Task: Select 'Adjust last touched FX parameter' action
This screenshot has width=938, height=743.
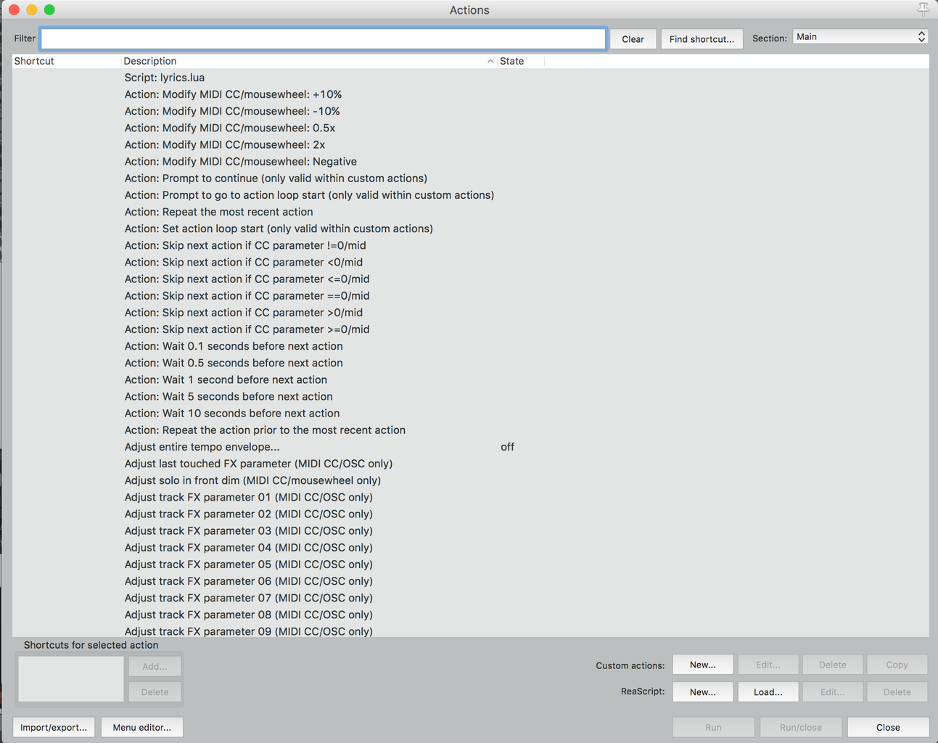Action: click(x=470, y=463)
